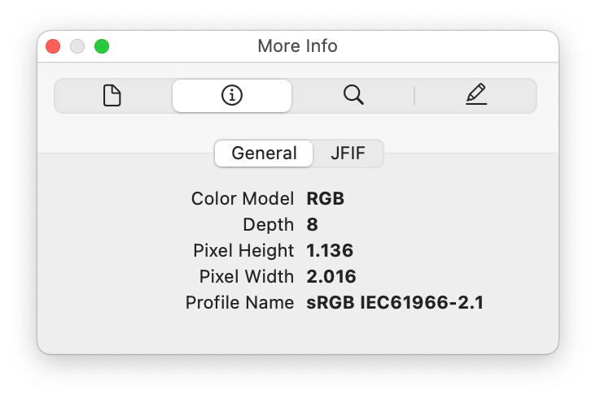Click the green zoom window button
Viewport: 596px width, 398px height.
pos(102,46)
